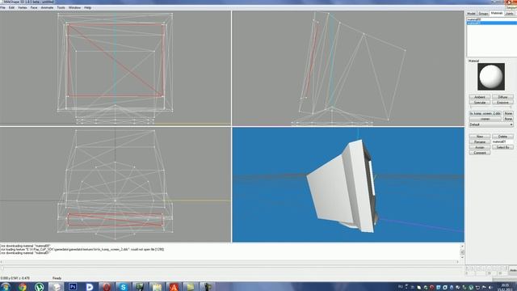The image size is (517, 291).
Task: Open Skype from taskbar
Action: point(123,287)
